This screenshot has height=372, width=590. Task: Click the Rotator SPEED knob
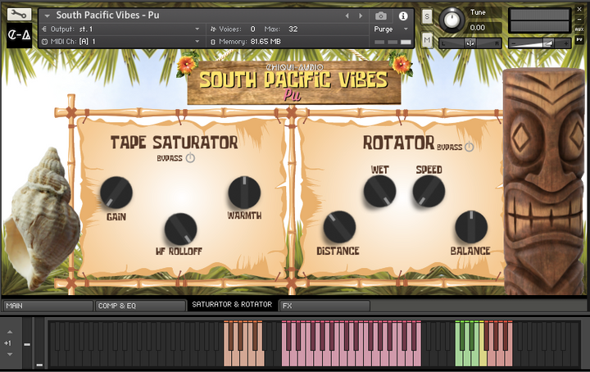tap(429, 191)
